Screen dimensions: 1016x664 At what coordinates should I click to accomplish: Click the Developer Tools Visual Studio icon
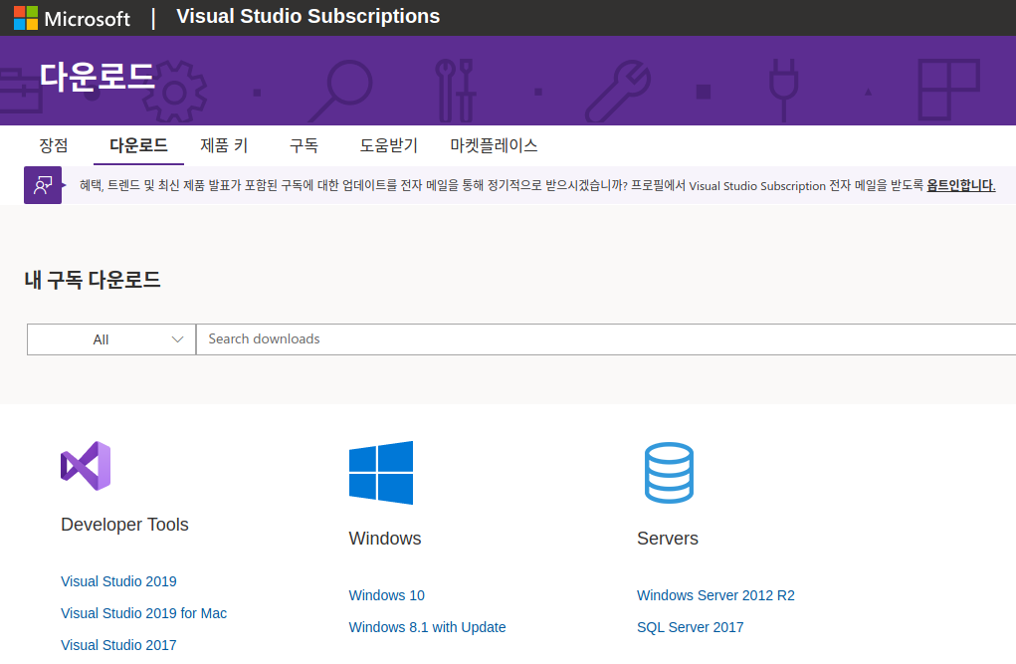coord(86,466)
